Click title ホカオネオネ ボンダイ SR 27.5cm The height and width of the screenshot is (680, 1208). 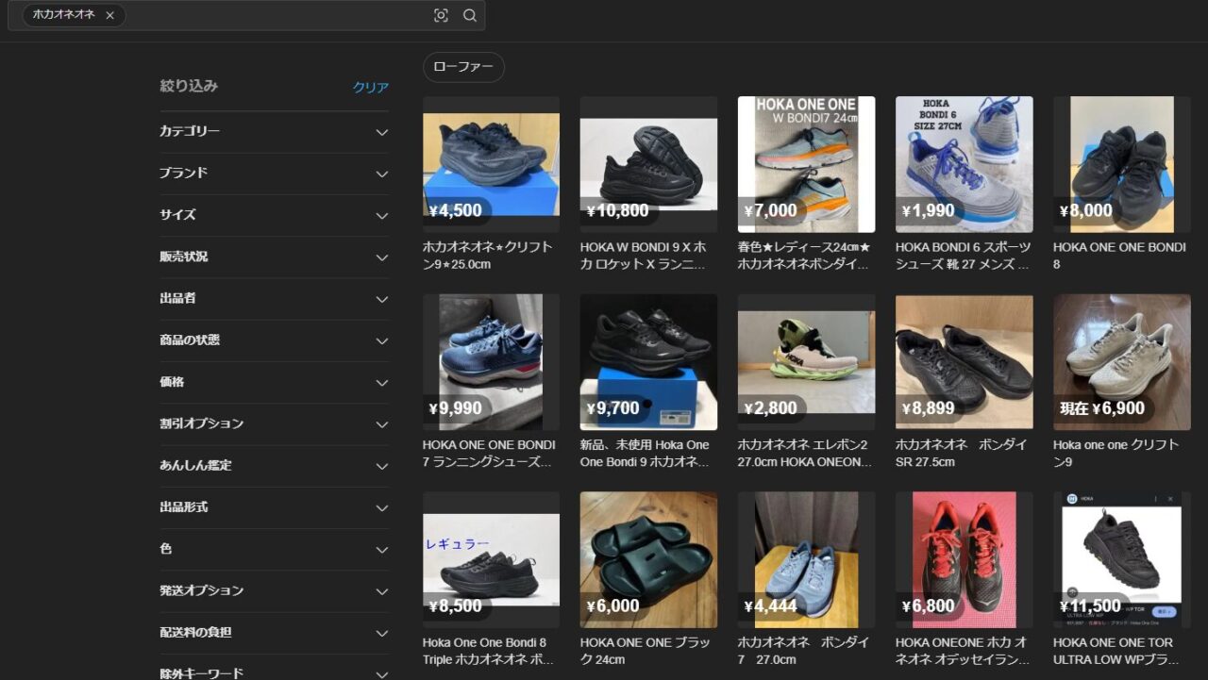tap(962, 454)
